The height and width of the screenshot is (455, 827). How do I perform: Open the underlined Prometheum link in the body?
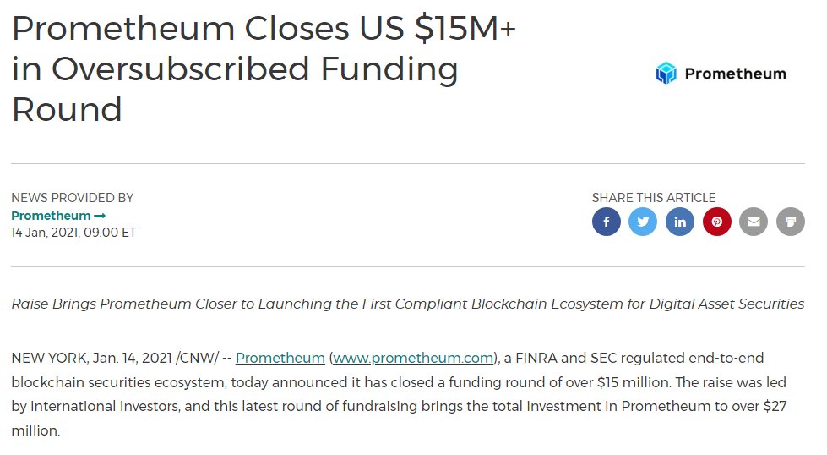[280, 358]
